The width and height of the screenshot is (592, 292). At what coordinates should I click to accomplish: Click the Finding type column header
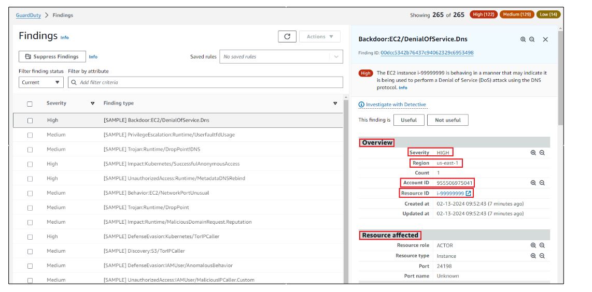(x=119, y=103)
